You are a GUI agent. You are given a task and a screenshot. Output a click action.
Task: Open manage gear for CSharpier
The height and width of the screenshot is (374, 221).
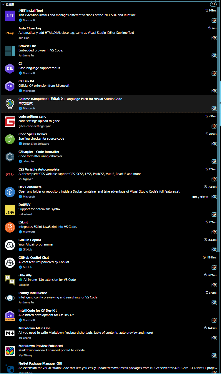point(214,161)
